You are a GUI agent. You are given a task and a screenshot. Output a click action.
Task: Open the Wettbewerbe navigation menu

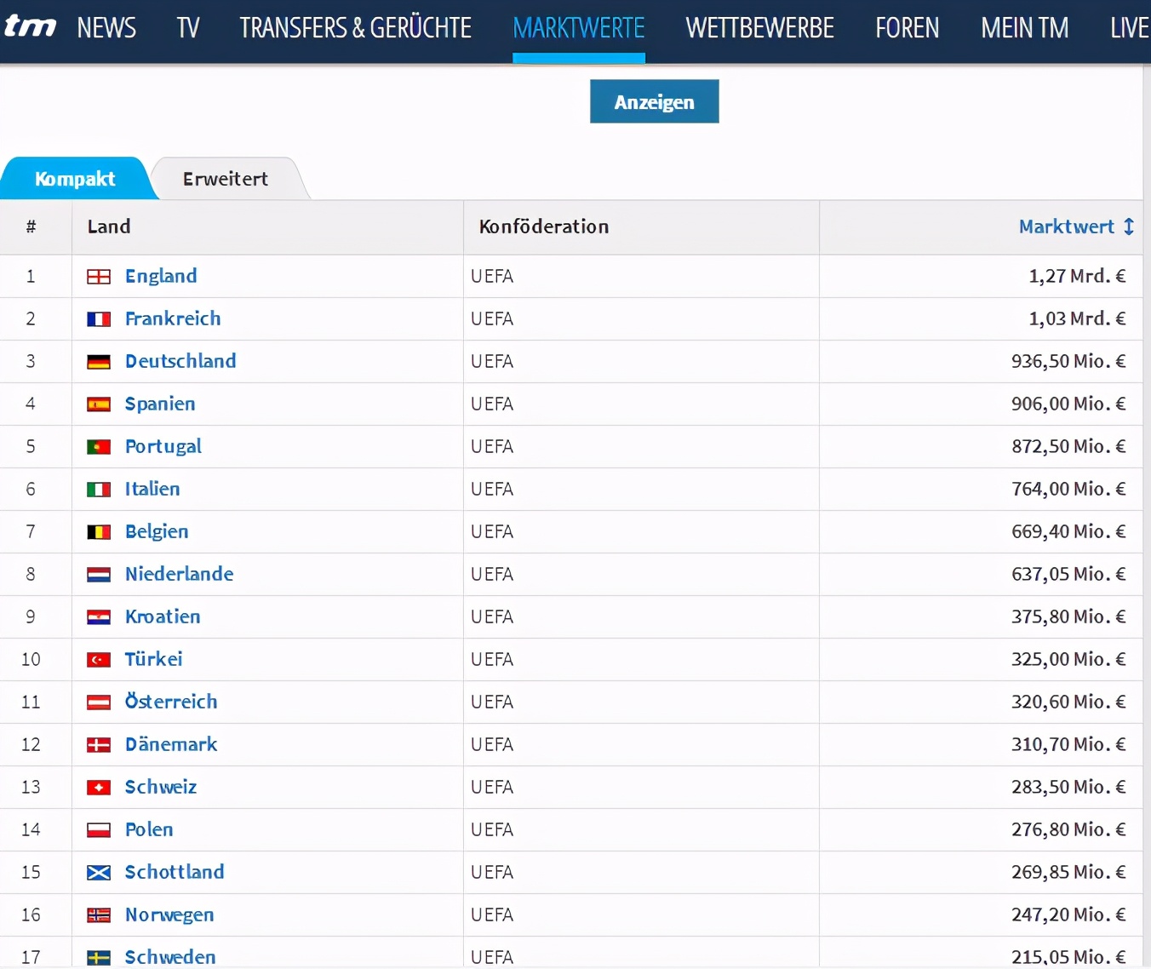759,28
